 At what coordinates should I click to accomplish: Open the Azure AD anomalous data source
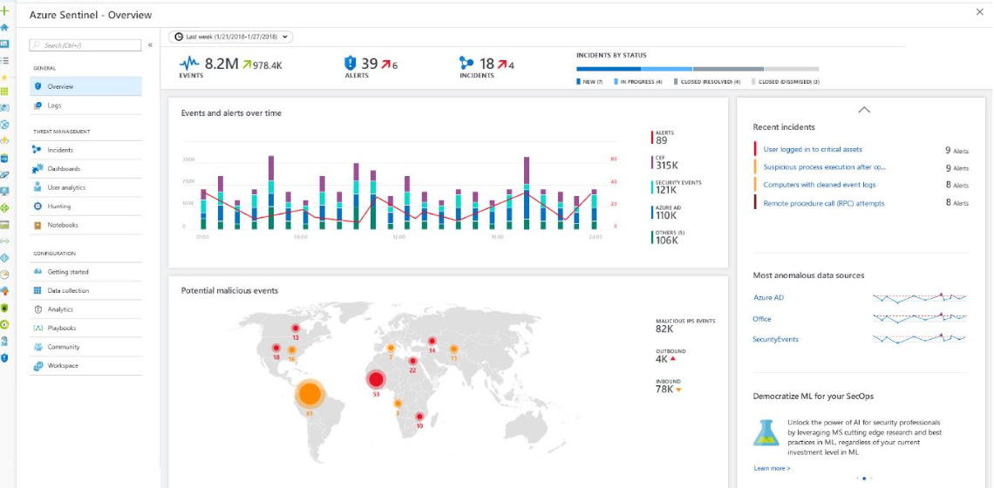(x=768, y=297)
